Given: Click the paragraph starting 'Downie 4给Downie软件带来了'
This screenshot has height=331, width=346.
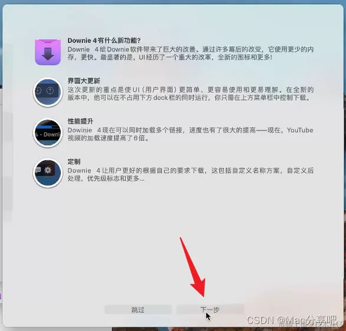Looking at the screenshot, I should (x=190, y=53).
